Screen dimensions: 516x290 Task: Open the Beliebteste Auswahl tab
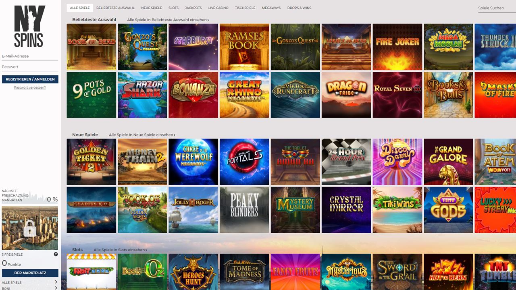115,8
